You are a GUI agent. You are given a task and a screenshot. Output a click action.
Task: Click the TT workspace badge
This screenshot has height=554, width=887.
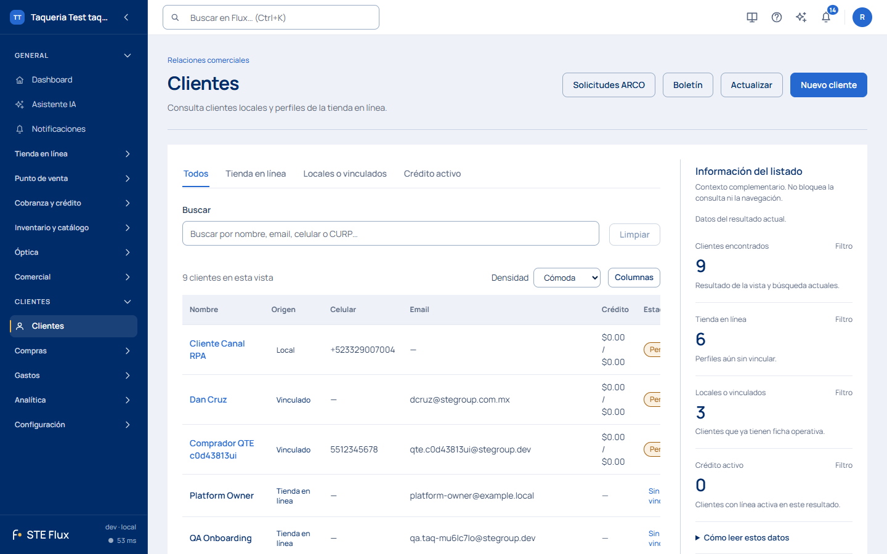[x=17, y=17]
